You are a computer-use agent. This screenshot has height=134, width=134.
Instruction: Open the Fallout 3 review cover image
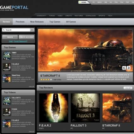(85, 108)
